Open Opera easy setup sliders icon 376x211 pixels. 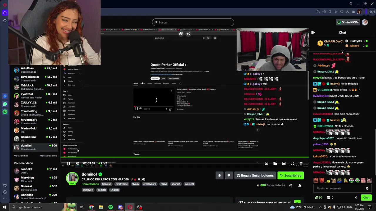353,12
